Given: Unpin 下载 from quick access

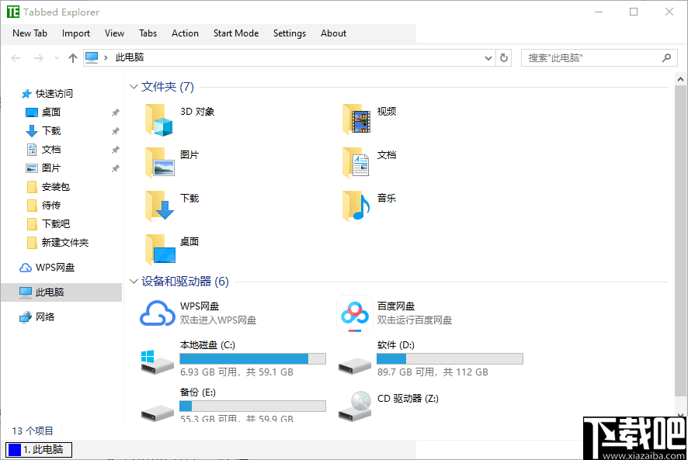Looking at the screenshot, I should tap(115, 130).
